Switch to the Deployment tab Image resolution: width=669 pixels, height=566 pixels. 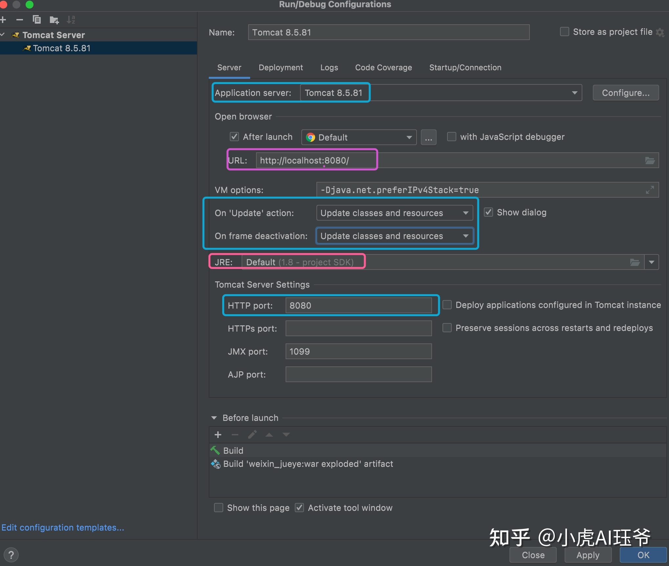point(281,68)
